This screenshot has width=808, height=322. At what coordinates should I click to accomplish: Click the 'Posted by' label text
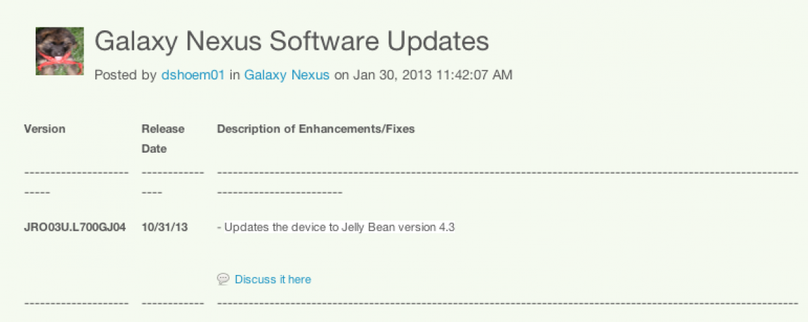[x=126, y=75]
